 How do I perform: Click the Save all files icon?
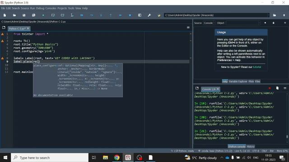pyautogui.click(x=33, y=15)
